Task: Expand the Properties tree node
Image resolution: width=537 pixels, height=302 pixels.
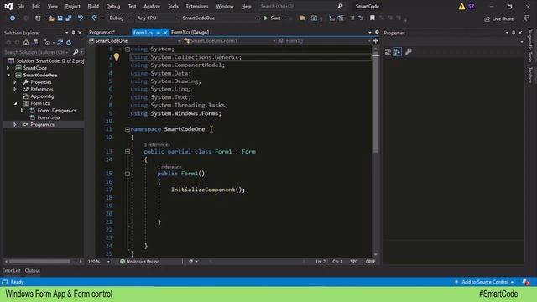Action: point(15,82)
